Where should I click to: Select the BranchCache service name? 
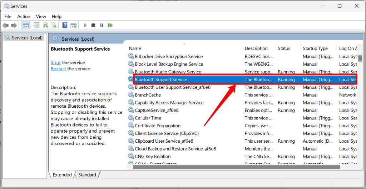148,95
